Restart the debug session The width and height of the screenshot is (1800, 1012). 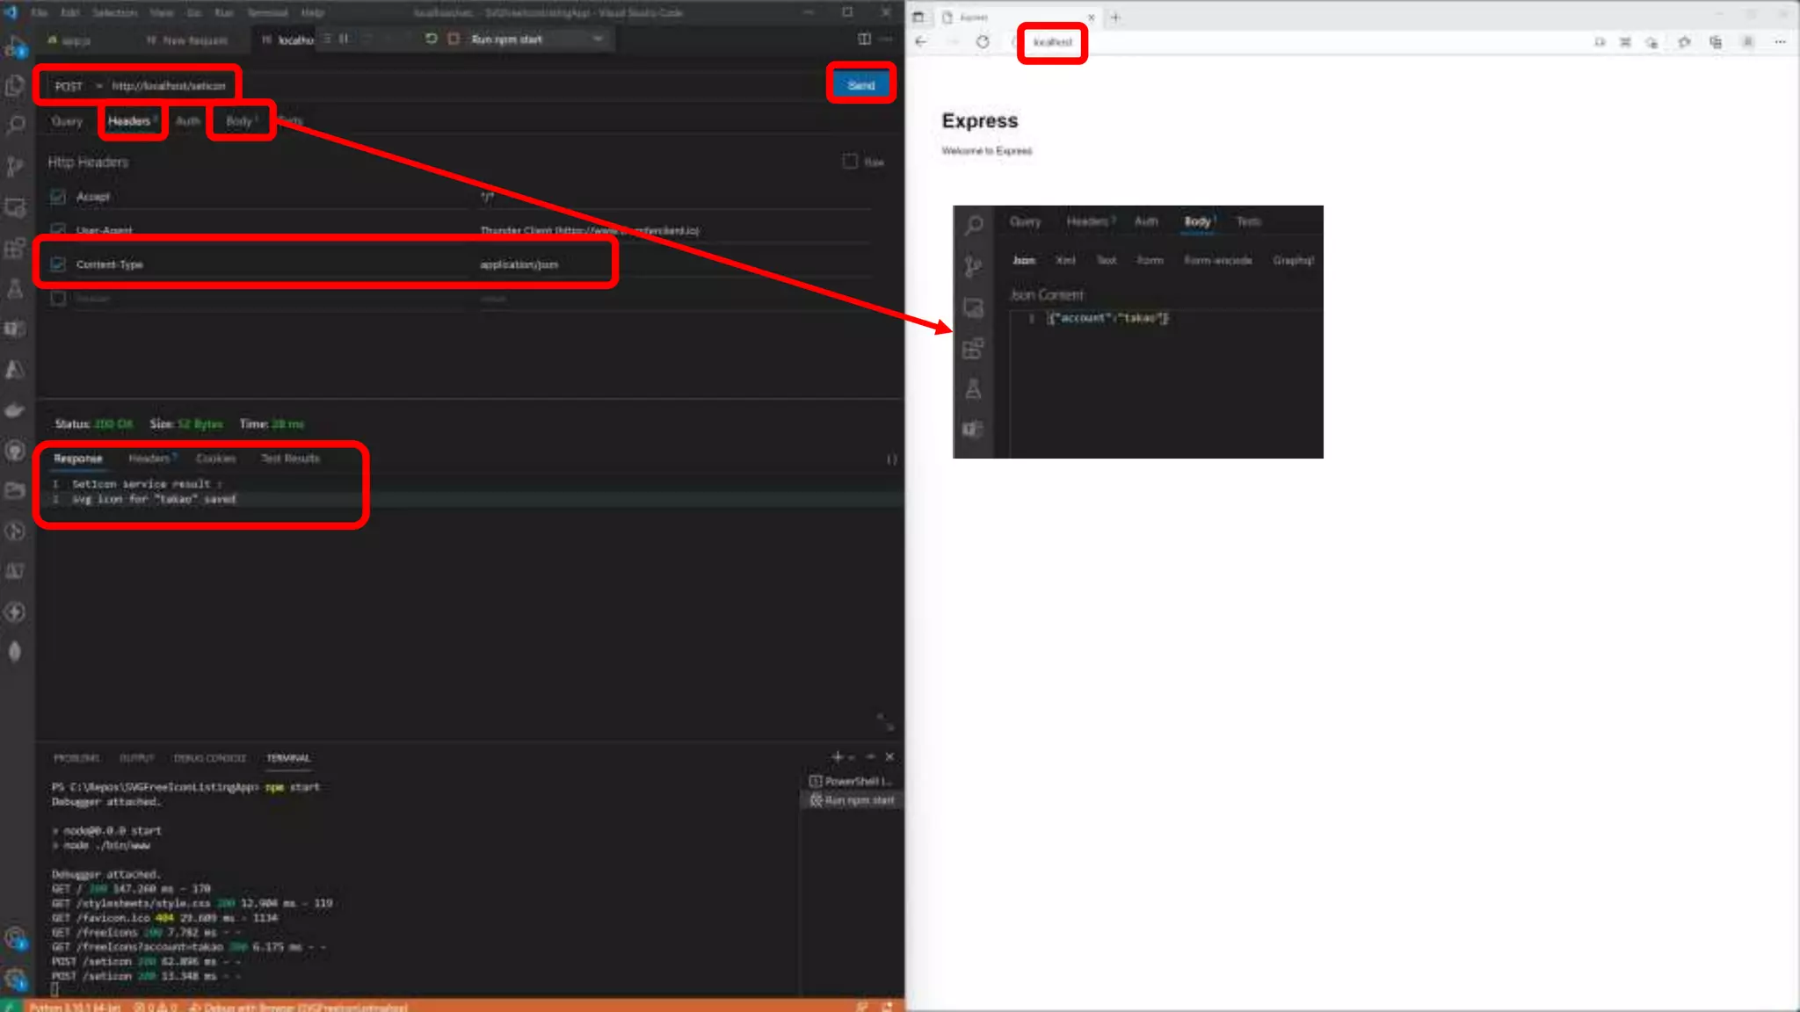[x=431, y=39]
